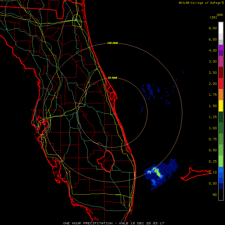Pick the orange swatch beside 1.75
225x225 pixels.
221,95
